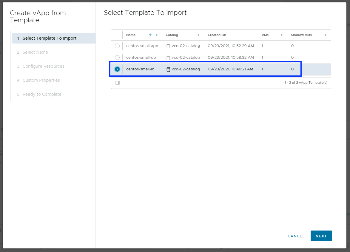Click the CANCEL button
Viewport: 350px width, 252px height.
296,236
